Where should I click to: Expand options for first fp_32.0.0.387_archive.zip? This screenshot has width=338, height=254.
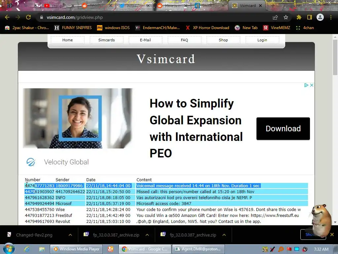(x=147, y=235)
